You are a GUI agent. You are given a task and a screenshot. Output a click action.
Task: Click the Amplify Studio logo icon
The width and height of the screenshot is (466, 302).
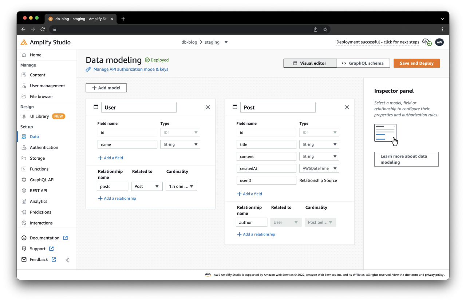(x=24, y=42)
